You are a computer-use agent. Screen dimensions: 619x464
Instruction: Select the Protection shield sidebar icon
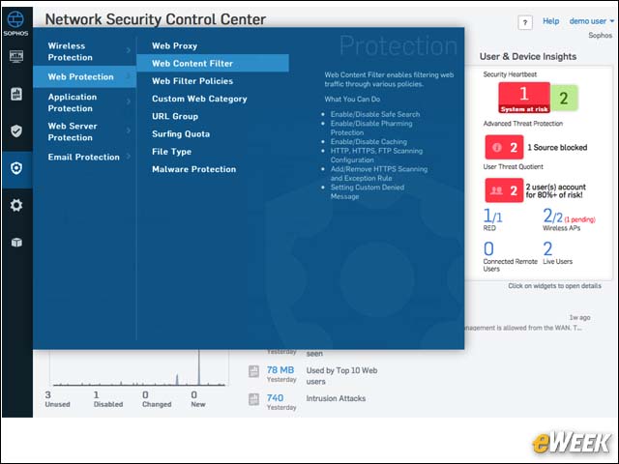tap(16, 168)
